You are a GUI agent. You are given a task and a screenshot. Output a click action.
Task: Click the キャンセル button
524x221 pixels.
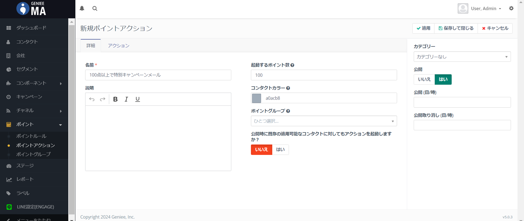[495, 28]
